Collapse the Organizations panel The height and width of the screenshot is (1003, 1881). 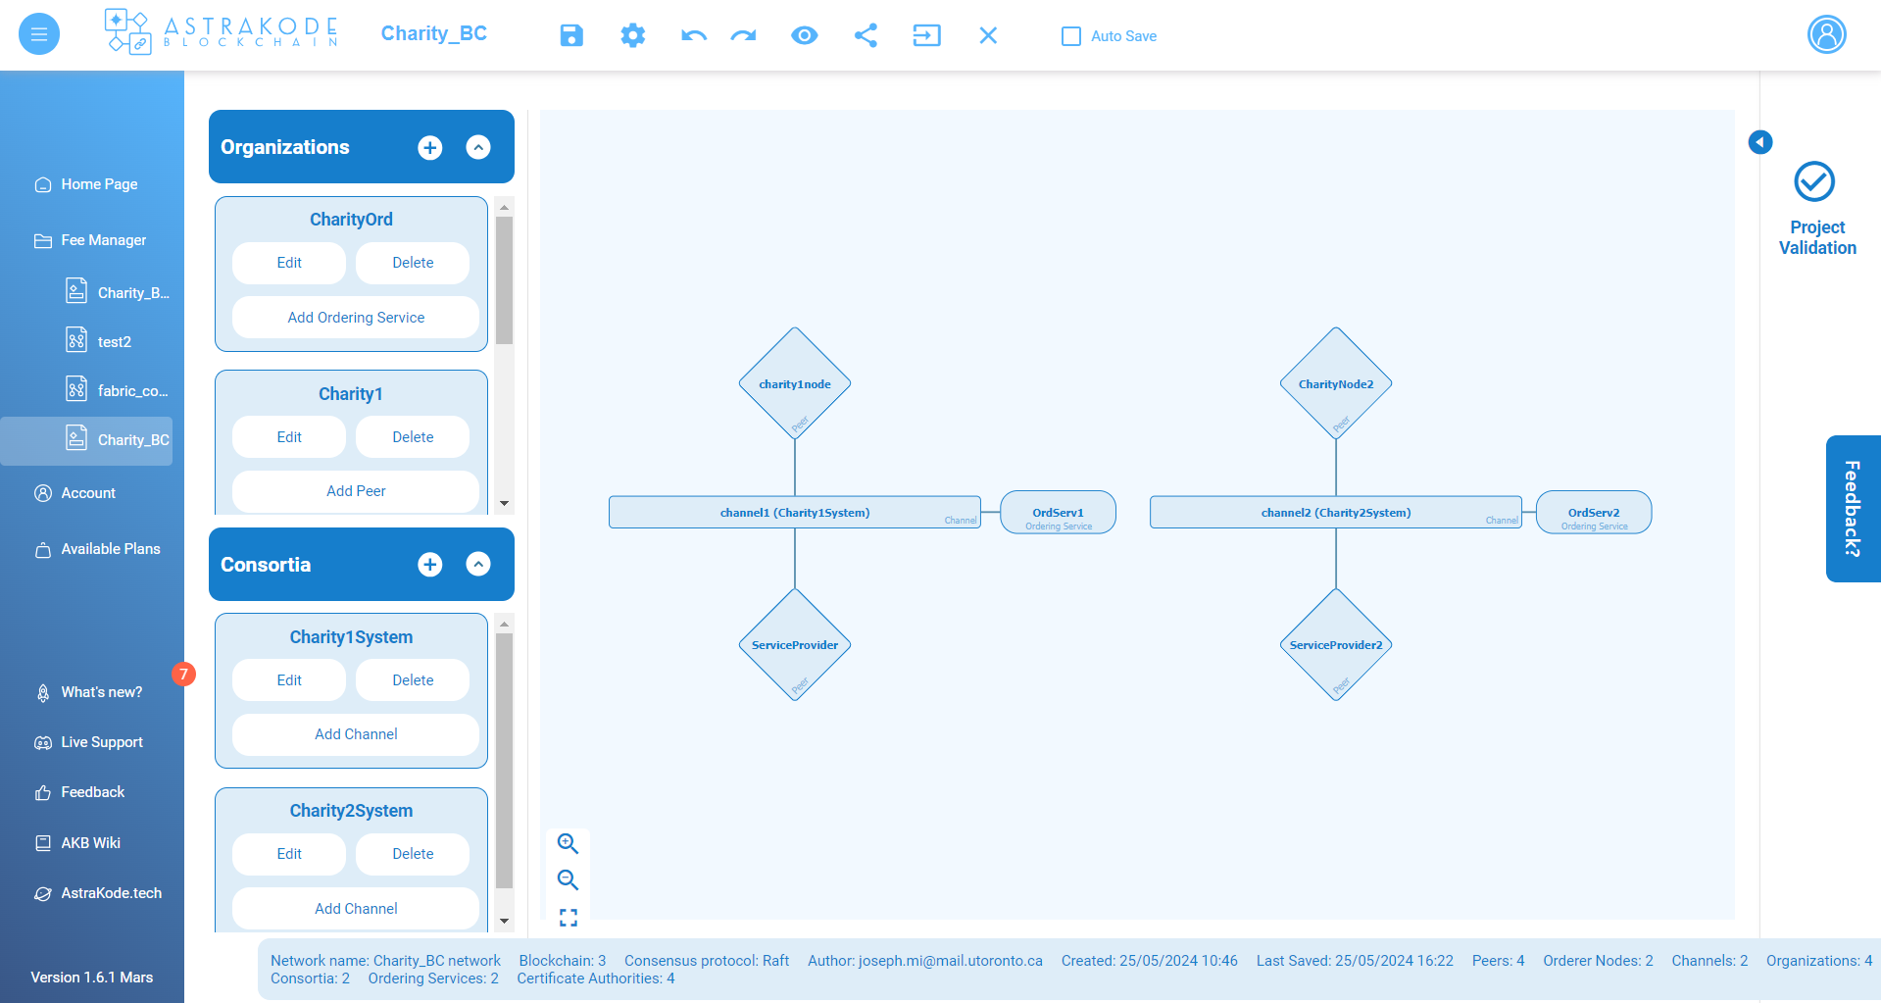click(478, 147)
